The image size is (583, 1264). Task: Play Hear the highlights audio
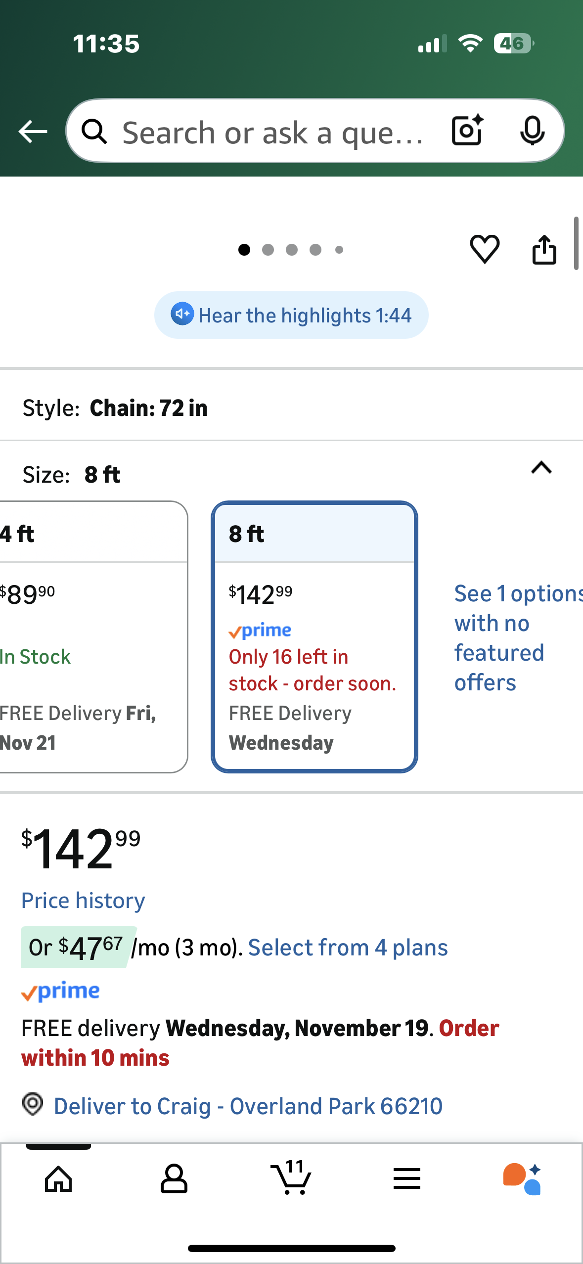(291, 315)
